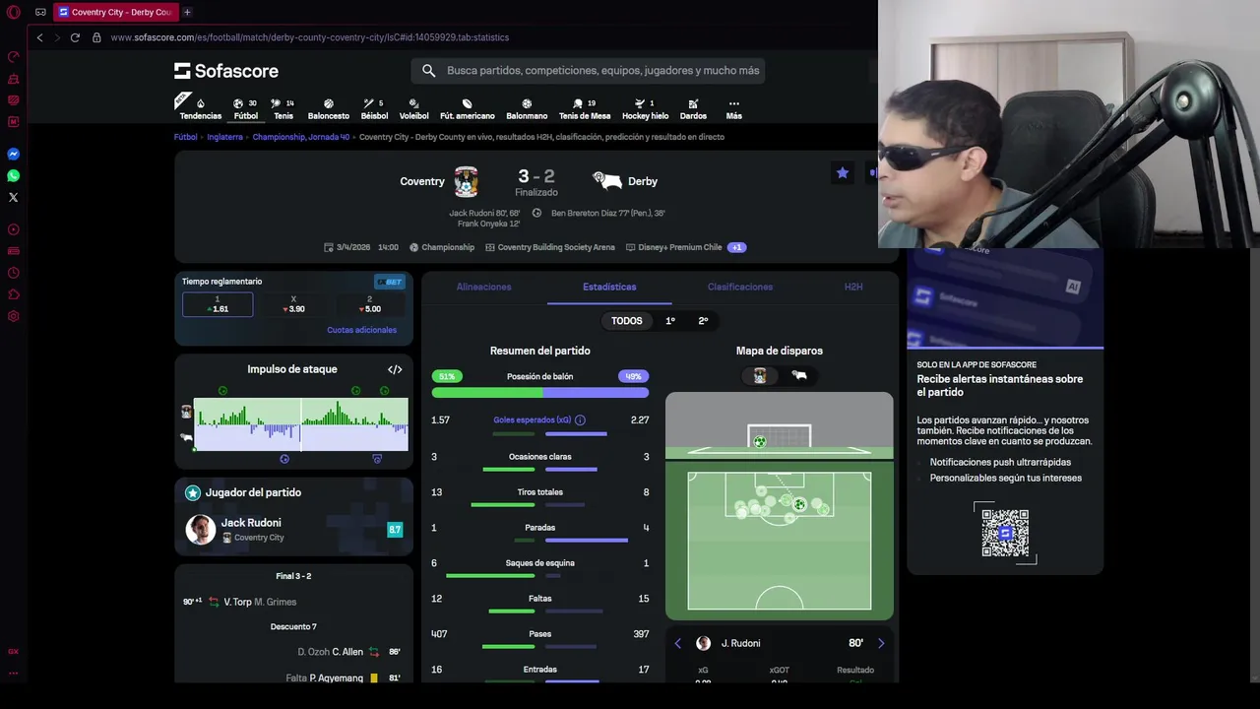
Task: Open Messenger in the Opera sidebar
Action: 13,155
